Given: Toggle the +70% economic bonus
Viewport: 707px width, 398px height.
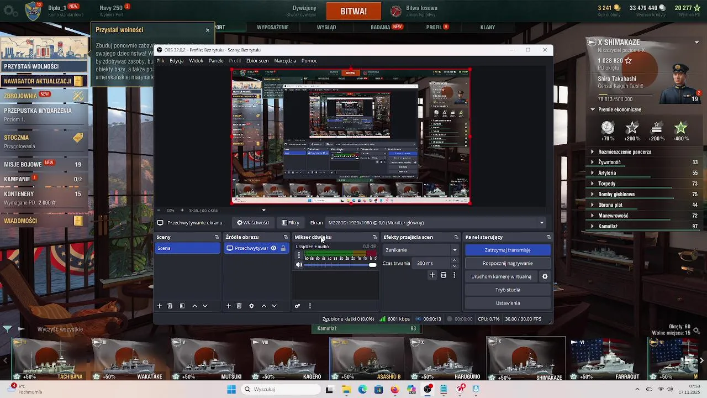Looking at the screenshot, I should tap(608, 130).
